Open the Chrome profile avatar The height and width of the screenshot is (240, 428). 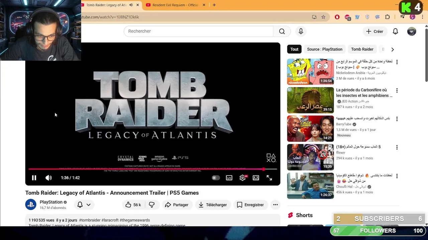(412, 17)
